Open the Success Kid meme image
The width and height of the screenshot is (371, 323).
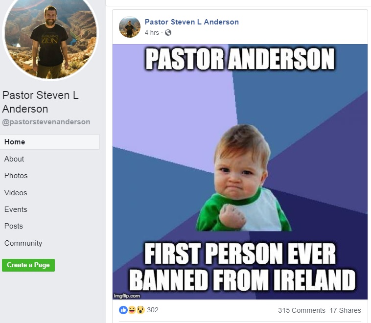pos(240,172)
